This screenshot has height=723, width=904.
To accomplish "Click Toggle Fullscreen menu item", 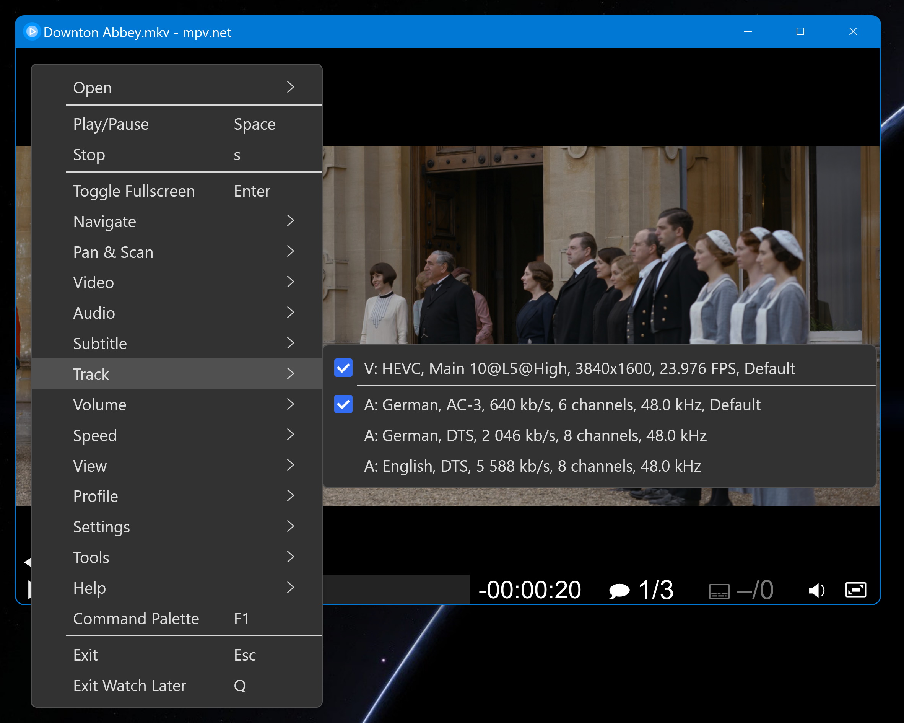I will [x=134, y=191].
